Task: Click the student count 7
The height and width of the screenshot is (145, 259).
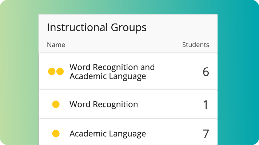Action: [x=206, y=134]
